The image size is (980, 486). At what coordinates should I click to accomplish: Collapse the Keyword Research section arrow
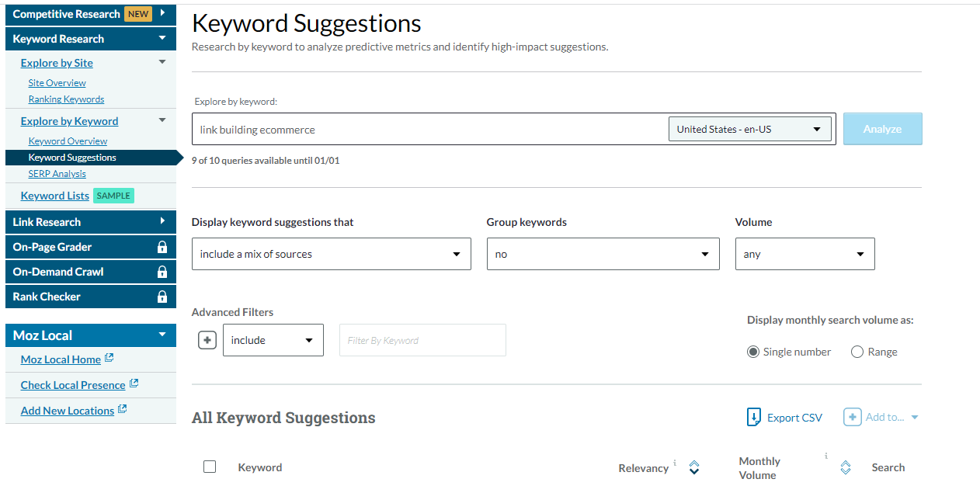pos(162,38)
